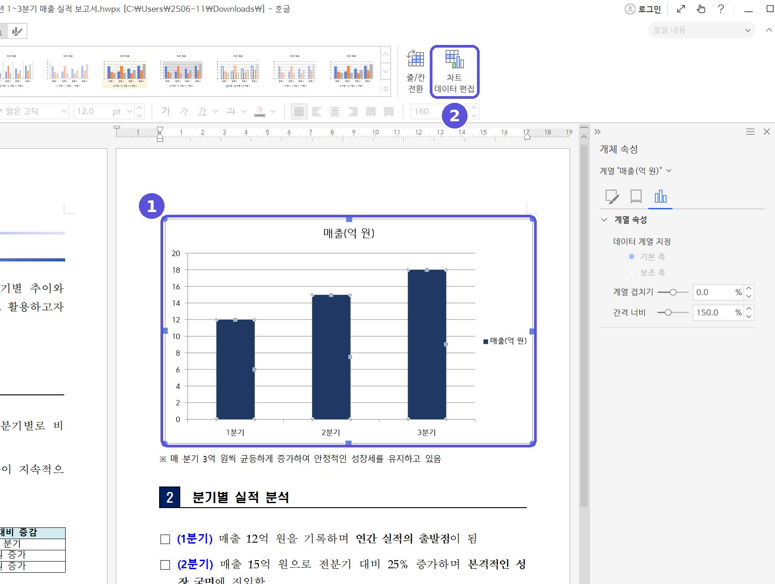
Task: Adjust the series overlap (계열 겹치기) slider
Action: 673,292
